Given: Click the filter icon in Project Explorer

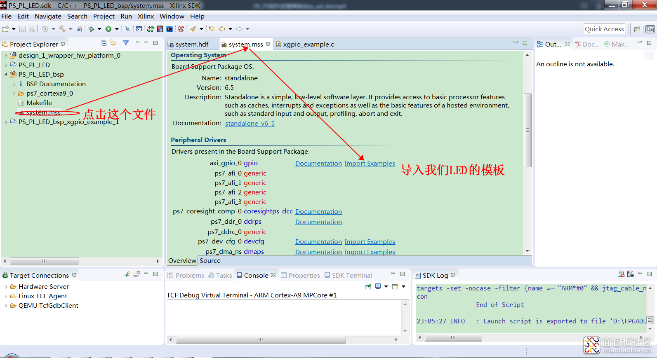Looking at the screenshot, I should coord(126,42).
